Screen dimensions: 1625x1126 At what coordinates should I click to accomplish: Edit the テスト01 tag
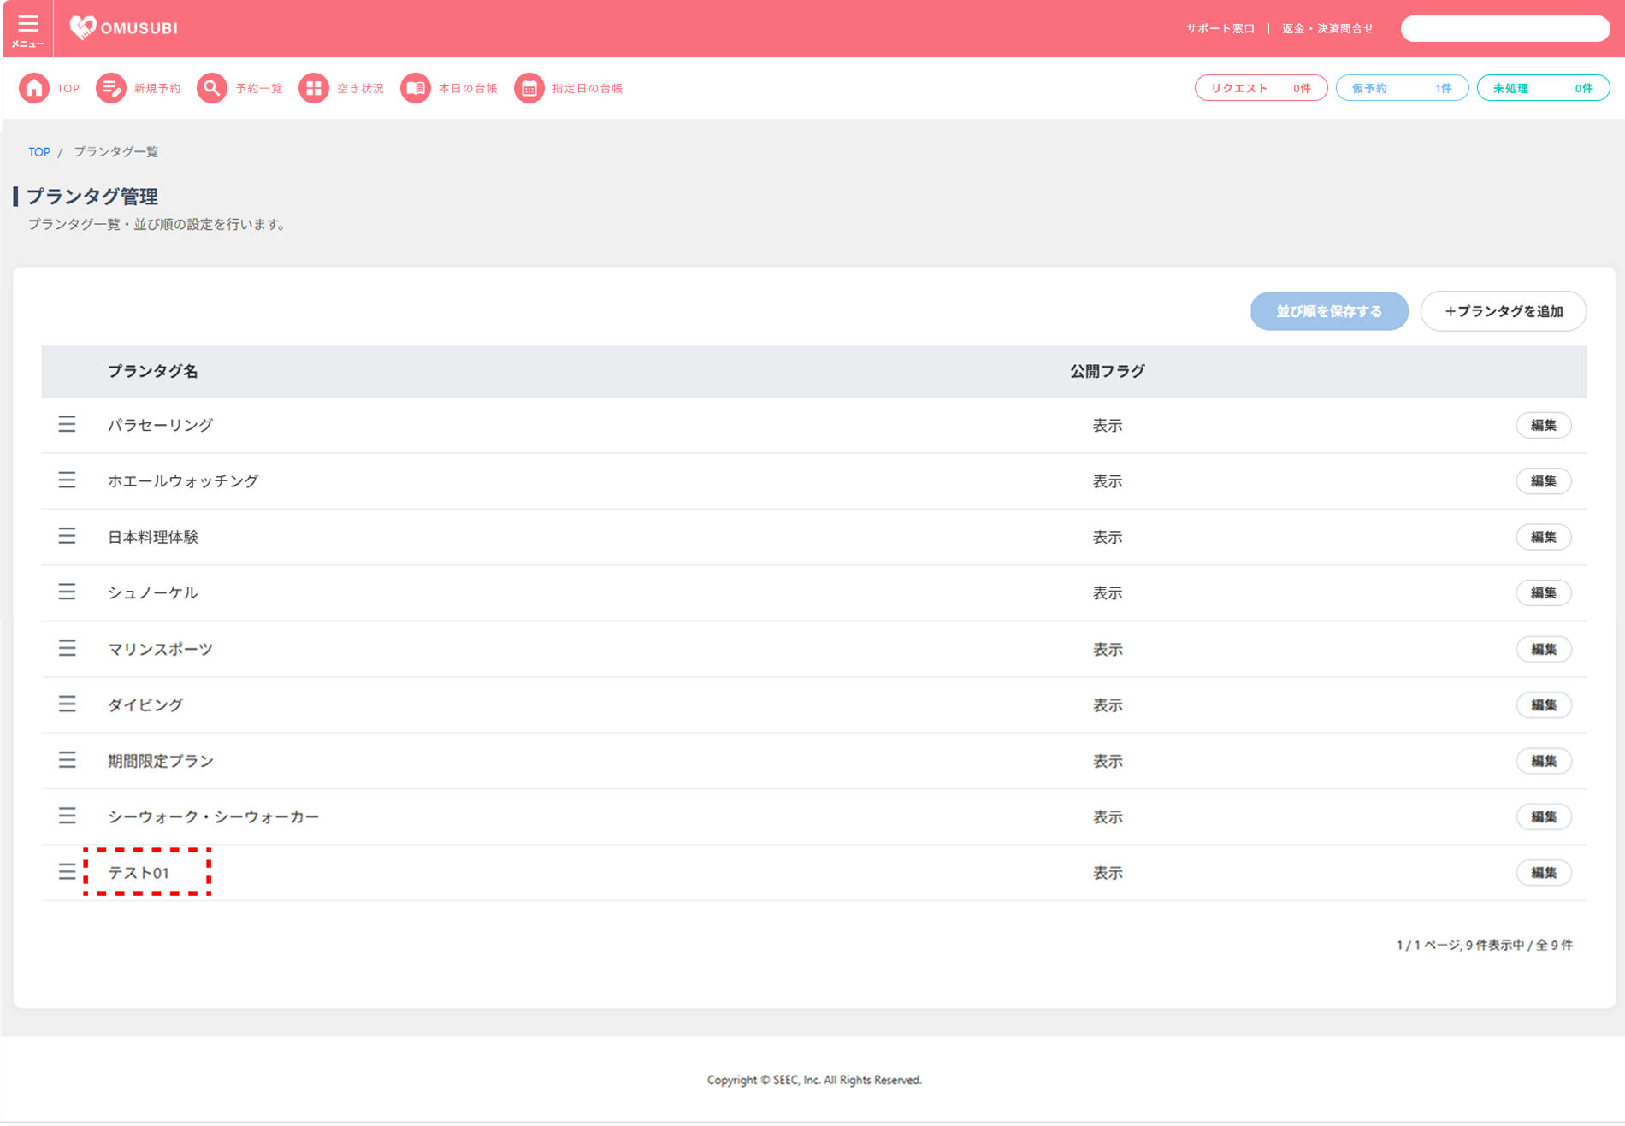coord(1544,873)
